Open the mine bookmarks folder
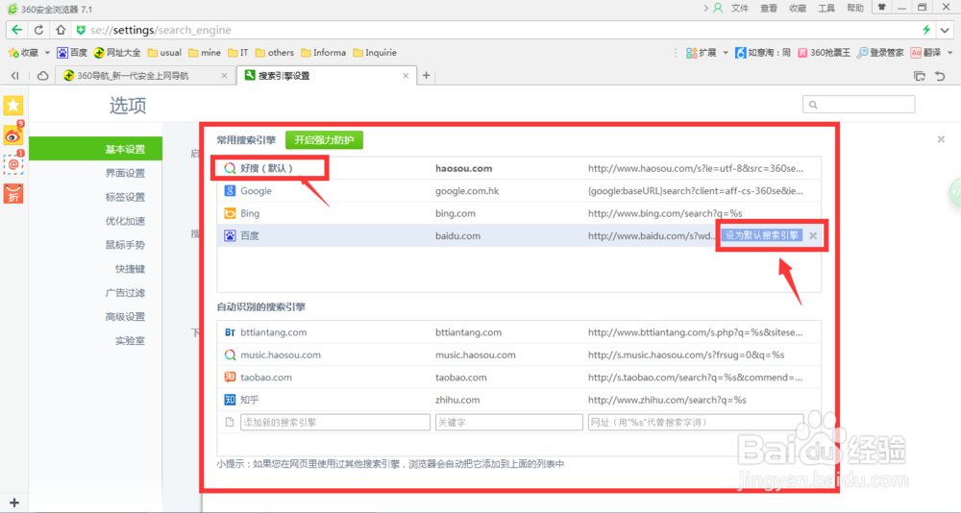 point(204,53)
